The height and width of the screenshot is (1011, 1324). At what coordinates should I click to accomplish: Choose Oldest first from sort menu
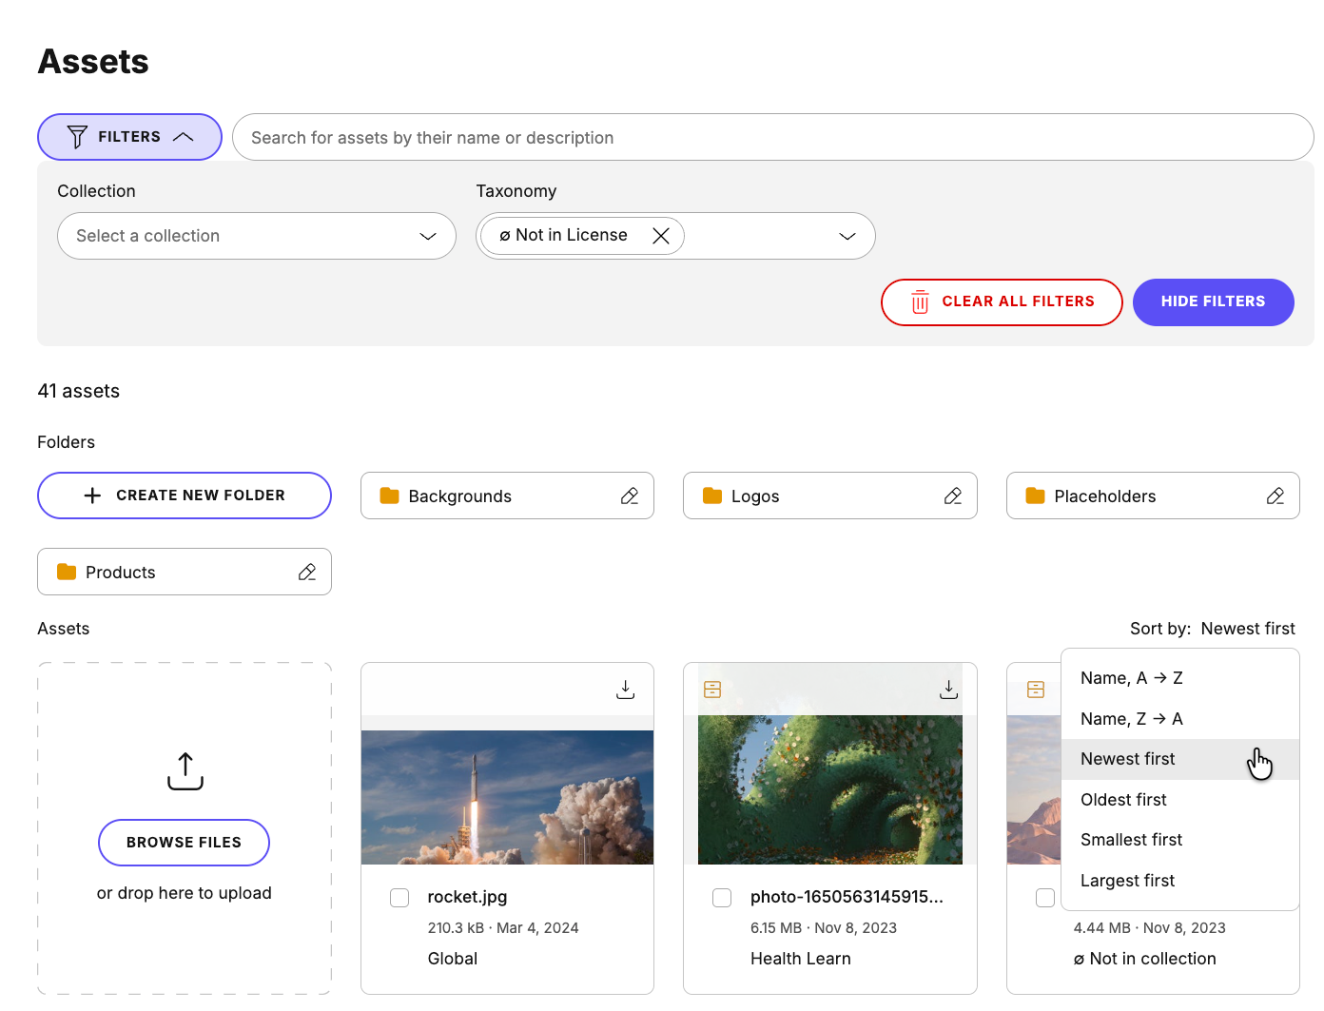tap(1123, 799)
